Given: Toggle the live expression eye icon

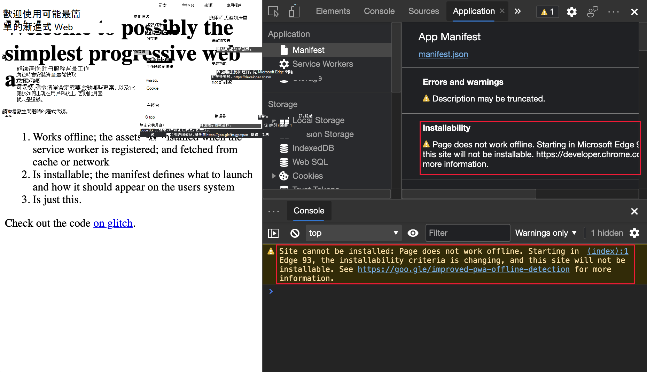Looking at the screenshot, I should [413, 233].
